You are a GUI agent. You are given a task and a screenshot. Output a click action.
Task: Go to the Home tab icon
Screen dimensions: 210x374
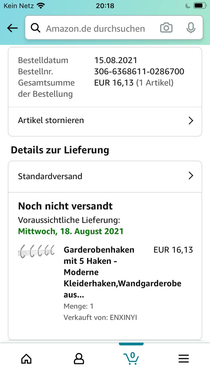point(26,358)
